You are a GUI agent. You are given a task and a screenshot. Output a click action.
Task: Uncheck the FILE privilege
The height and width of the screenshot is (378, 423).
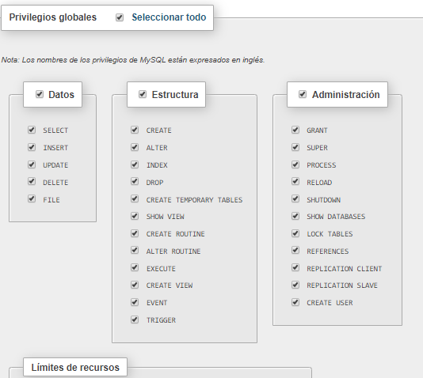coord(32,198)
